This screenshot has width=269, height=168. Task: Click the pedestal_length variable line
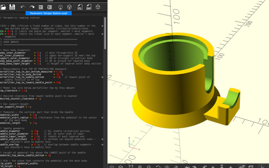tap(18, 123)
